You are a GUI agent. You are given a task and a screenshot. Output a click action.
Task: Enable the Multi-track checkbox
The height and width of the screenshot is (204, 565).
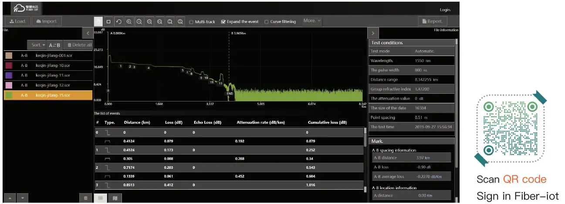coord(191,22)
